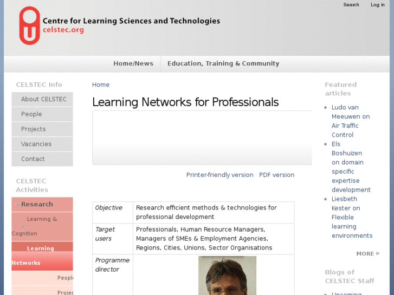Image resolution: width=394 pixels, height=295 pixels.
Task: Collapse the Research menu arrow
Action: [x=17, y=205]
